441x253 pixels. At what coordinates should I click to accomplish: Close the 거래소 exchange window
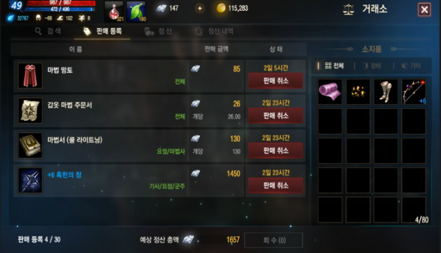[424, 10]
